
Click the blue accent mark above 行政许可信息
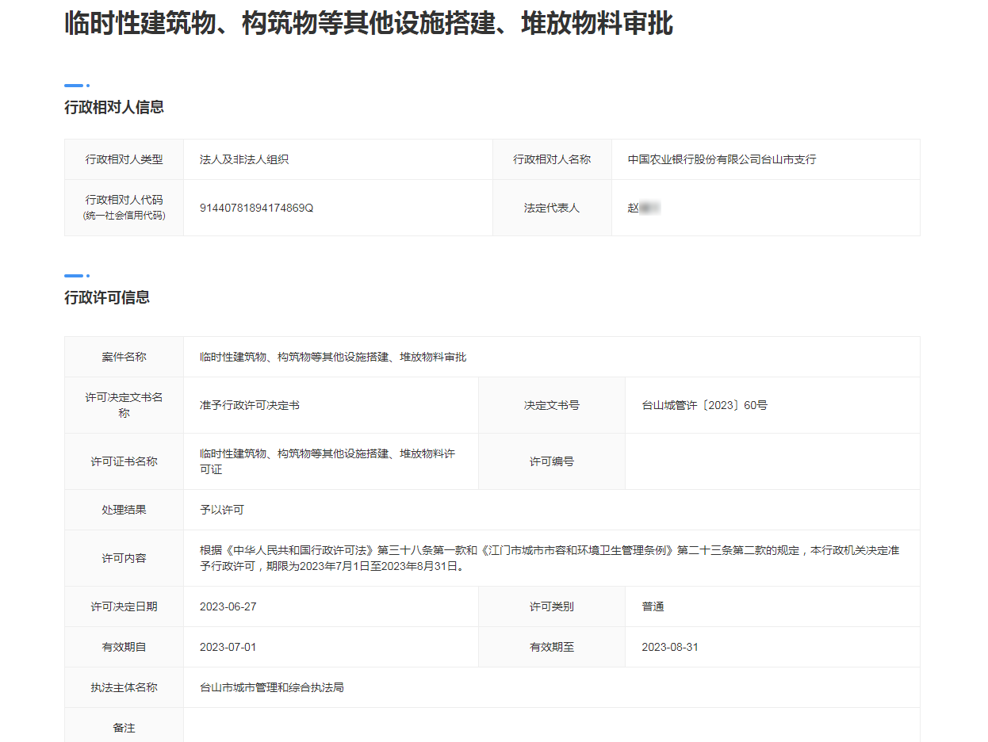(76, 276)
